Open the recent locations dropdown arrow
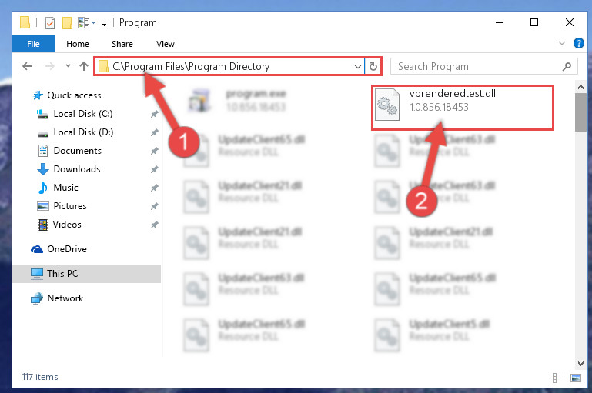The height and width of the screenshot is (393, 592). pyautogui.click(x=68, y=66)
